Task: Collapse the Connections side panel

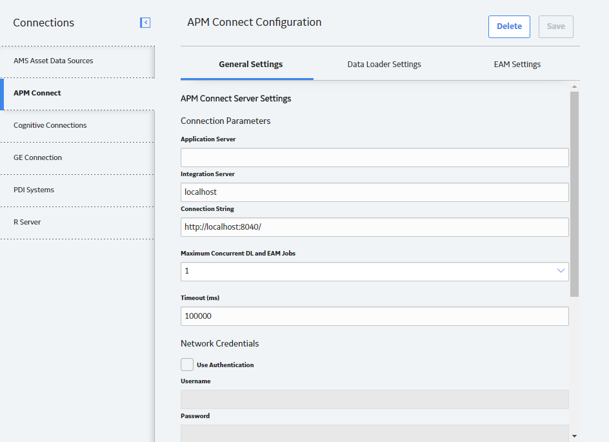Action: (x=145, y=23)
